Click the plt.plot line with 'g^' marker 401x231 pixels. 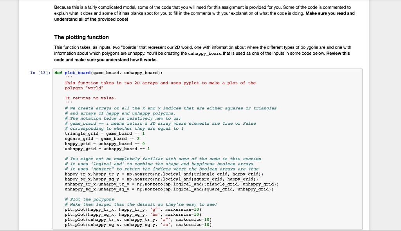coord(133,210)
